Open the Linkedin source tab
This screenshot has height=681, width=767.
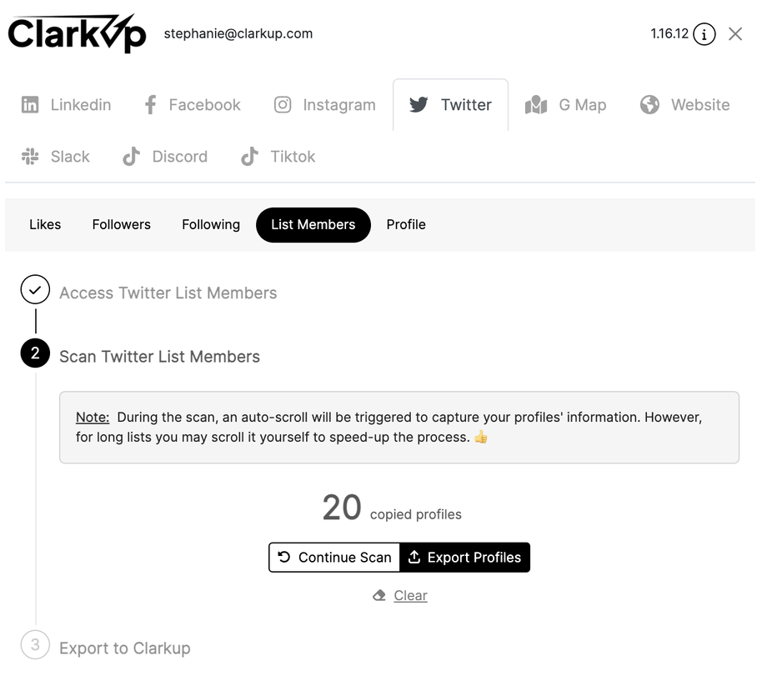[x=66, y=105]
